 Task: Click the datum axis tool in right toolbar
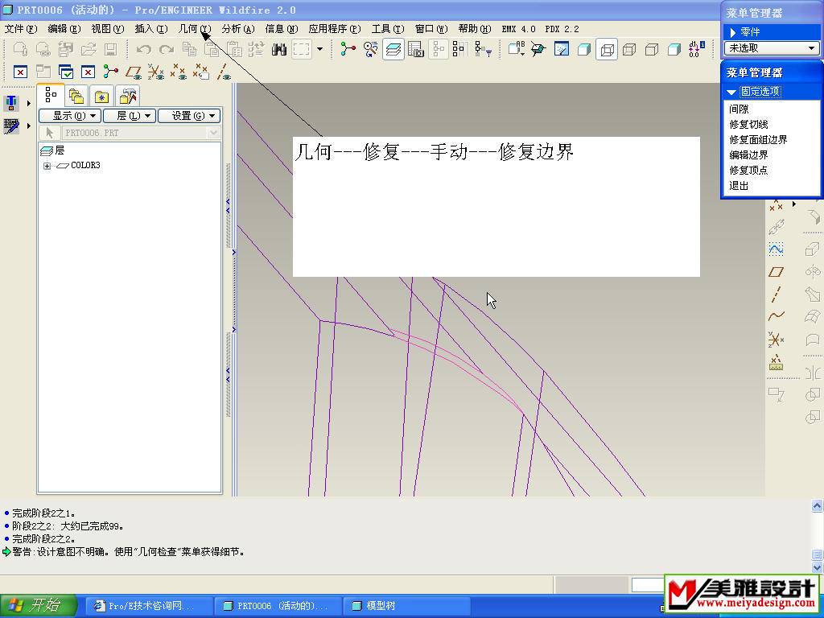[x=777, y=295]
